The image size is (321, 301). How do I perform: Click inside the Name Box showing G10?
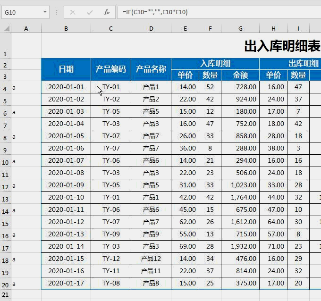tap(22, 12)
